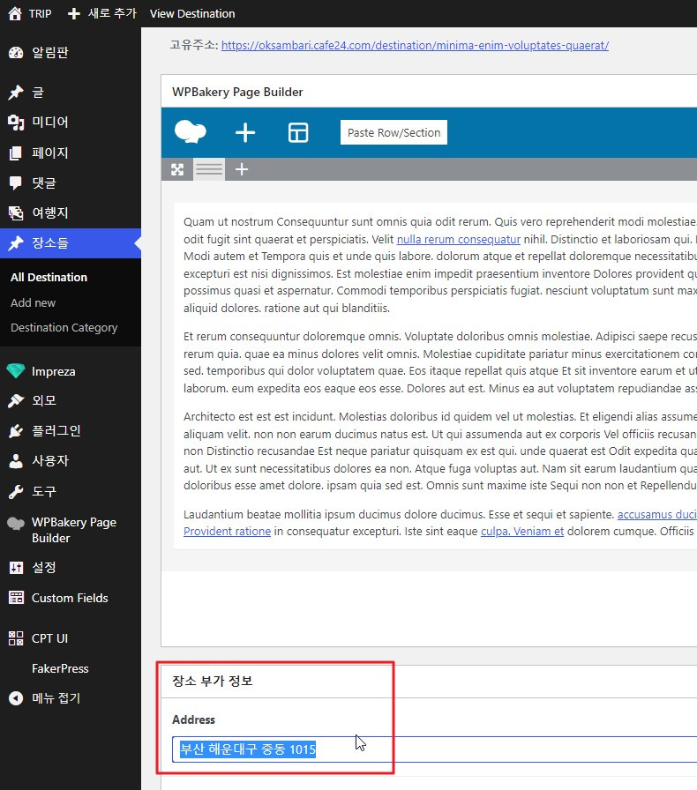Select All Destination submenu item
Viewport: 697px width, 790px height.
pyautogui.click(x=49, y=278)
